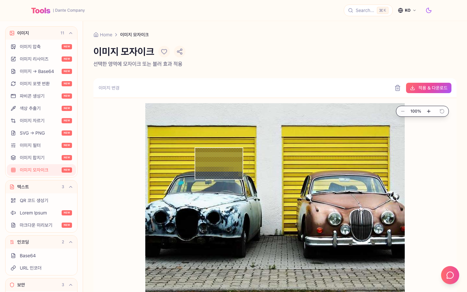Delete image with trash icon
The image size is (467, 292).
398,88
